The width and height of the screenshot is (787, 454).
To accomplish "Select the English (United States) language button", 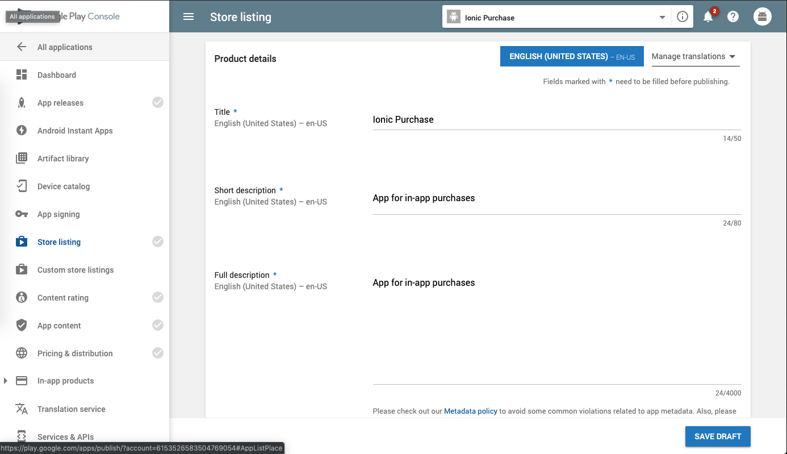I will pos(572,56).
